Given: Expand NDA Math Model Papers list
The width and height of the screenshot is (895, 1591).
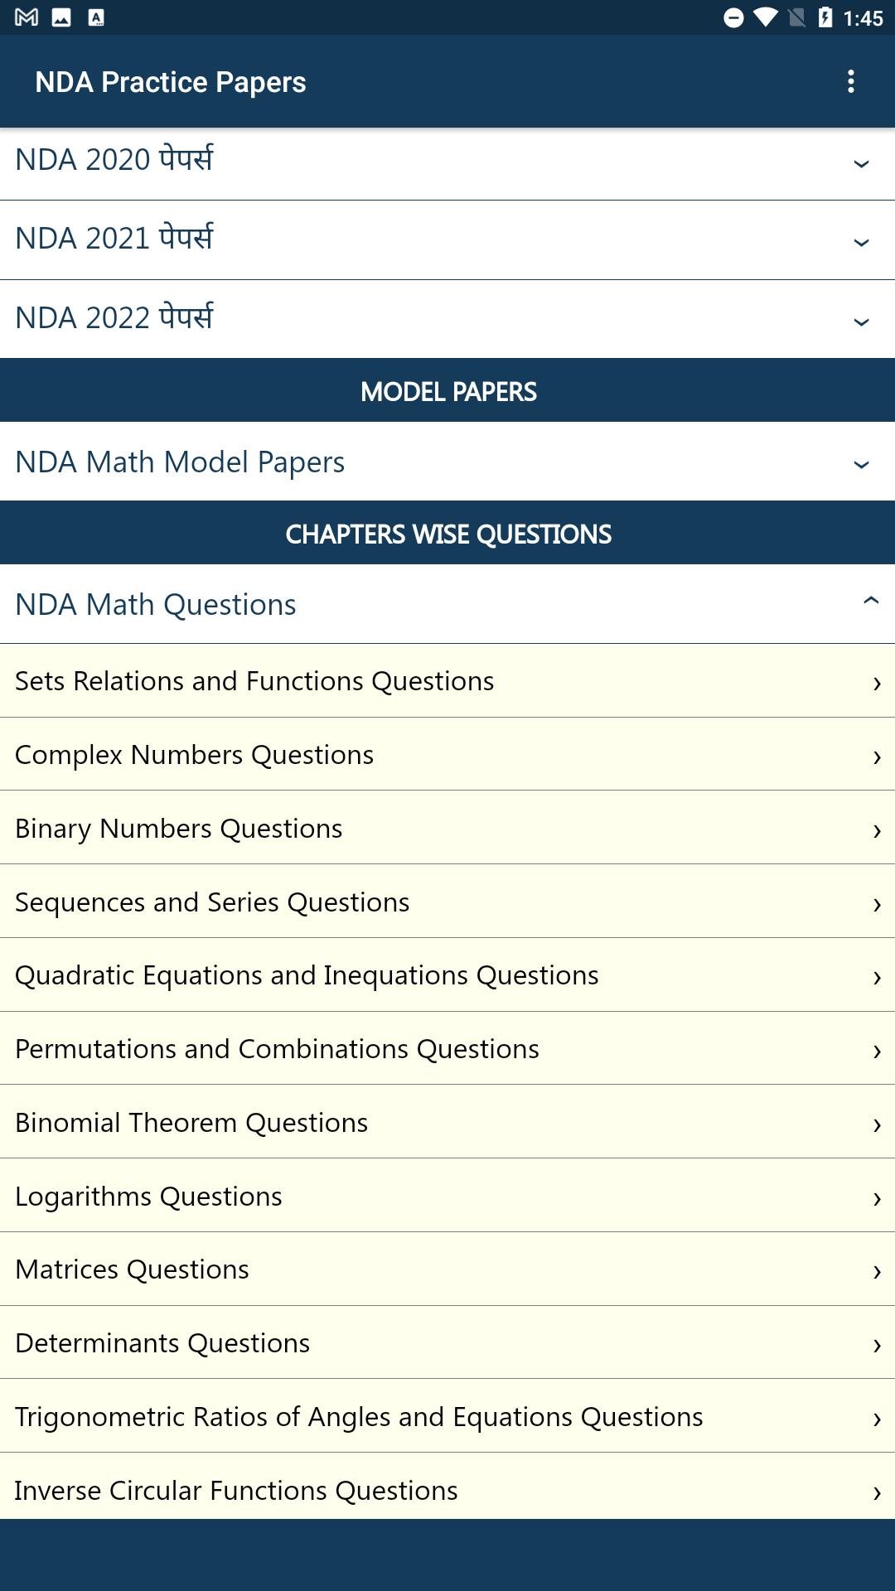Looking at the screenshot, I should pyautogui.click(x=447, y=462).
